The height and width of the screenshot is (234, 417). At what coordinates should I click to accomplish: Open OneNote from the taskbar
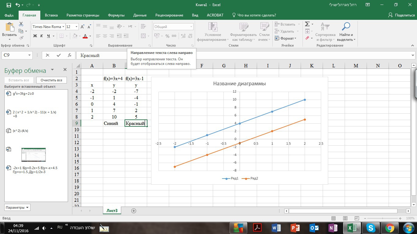[333, 228]
